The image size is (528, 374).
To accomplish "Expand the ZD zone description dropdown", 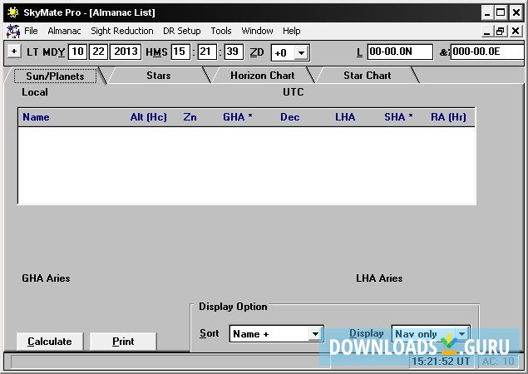I will click(x=302, y=53).
